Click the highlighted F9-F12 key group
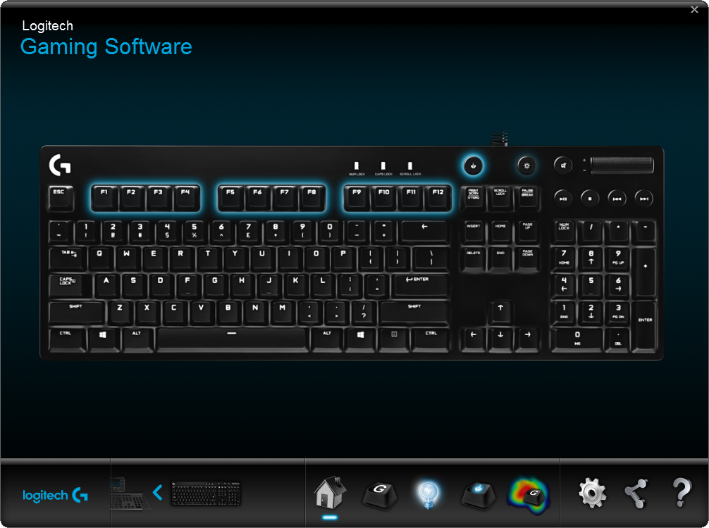Viewport: 709px width, 528px height. (397, 198)
